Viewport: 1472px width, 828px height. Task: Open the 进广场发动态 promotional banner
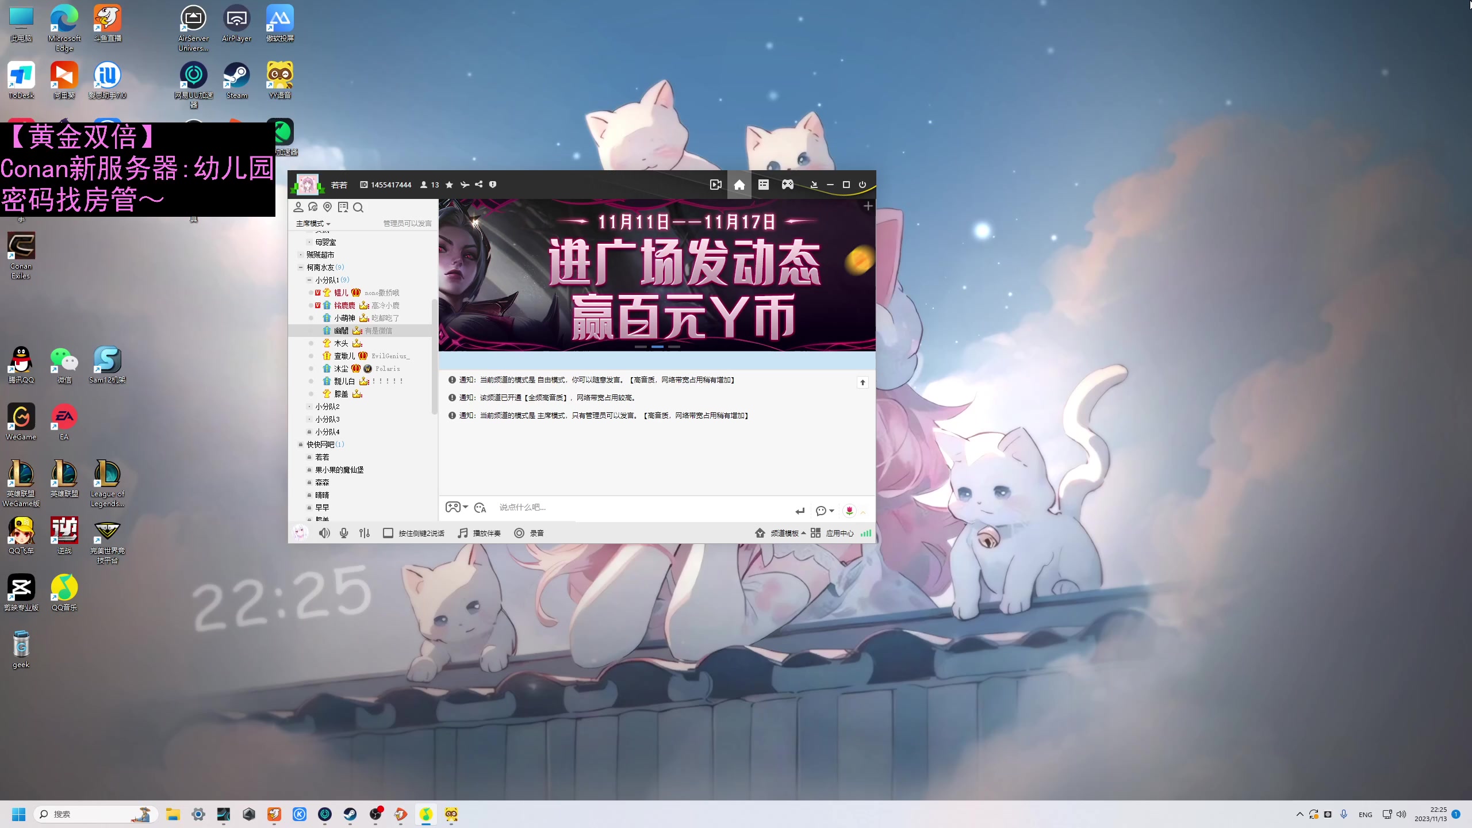coord(657,275)
